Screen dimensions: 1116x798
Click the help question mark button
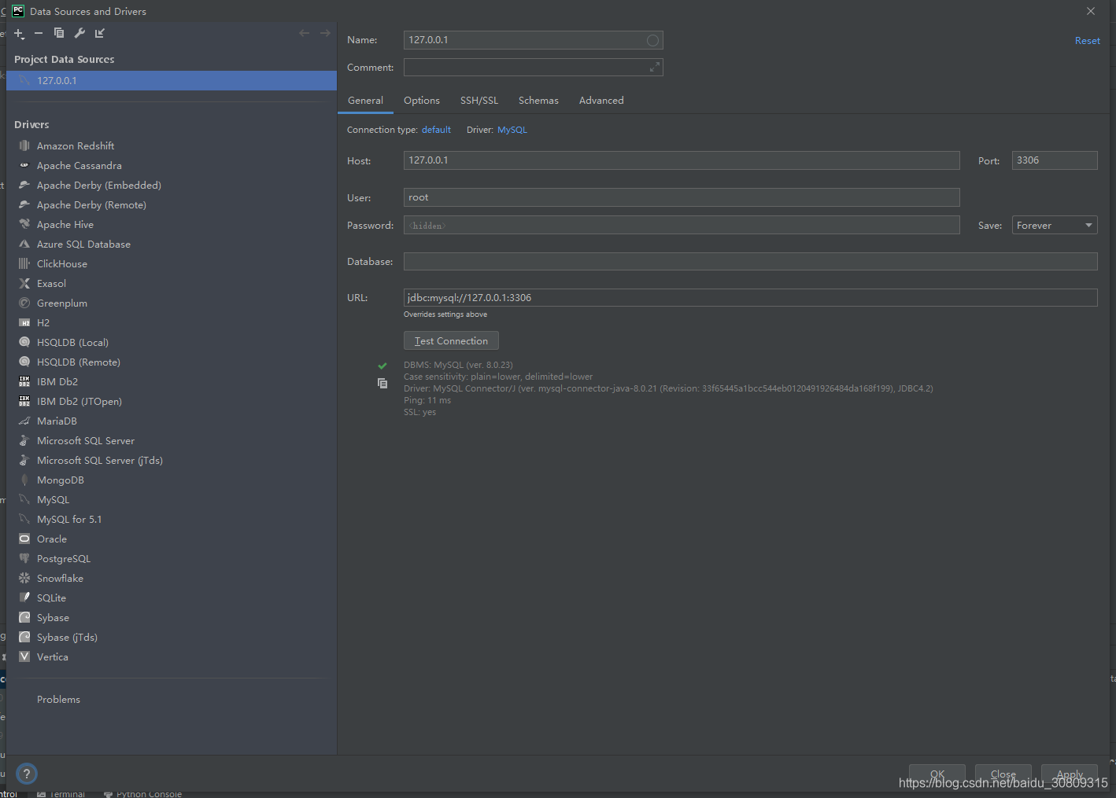pyautogui.click(x=27, y=774)
